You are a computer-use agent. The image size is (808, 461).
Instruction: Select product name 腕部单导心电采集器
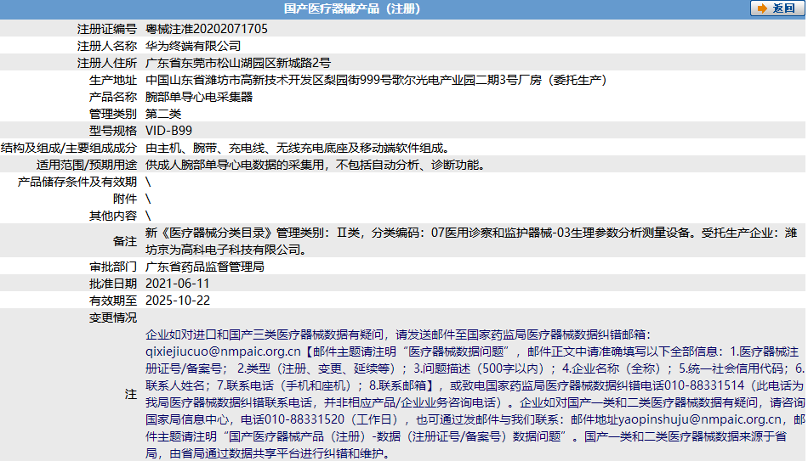[199, 97]
